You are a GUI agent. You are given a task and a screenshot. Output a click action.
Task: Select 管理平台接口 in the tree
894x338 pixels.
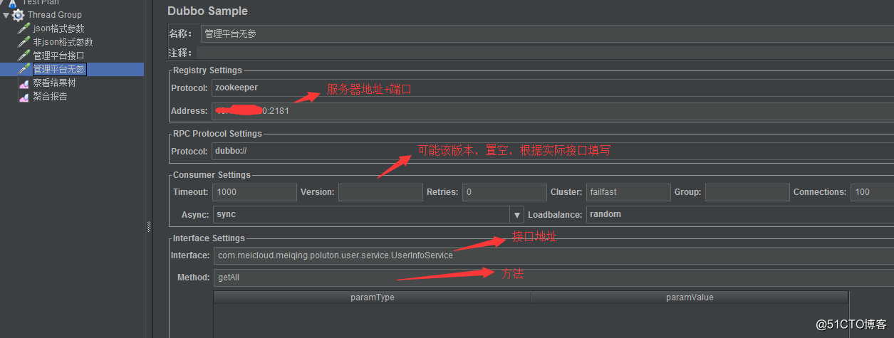tap(58, 56)
